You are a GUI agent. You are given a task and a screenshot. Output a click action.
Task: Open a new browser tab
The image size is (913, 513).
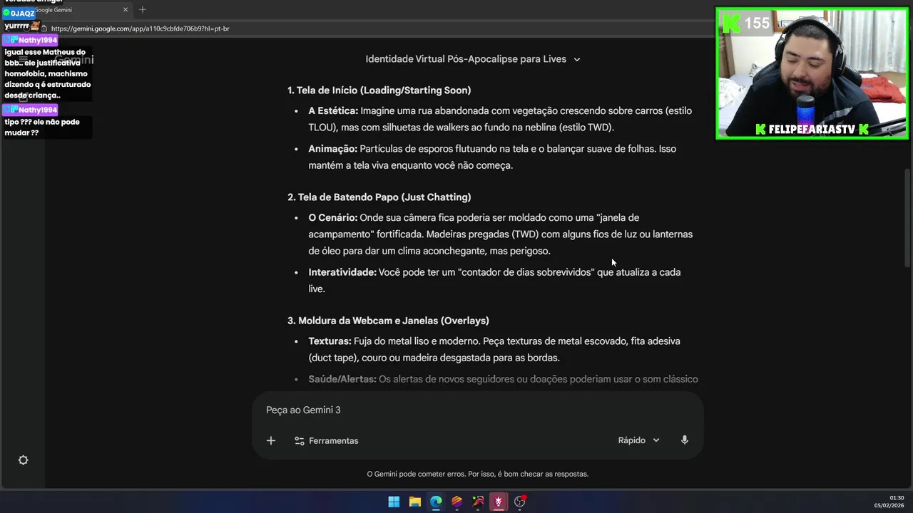point(143,9)
